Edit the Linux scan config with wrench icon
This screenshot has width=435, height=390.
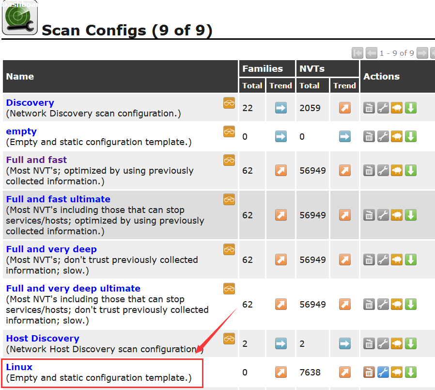click(383, 372)
